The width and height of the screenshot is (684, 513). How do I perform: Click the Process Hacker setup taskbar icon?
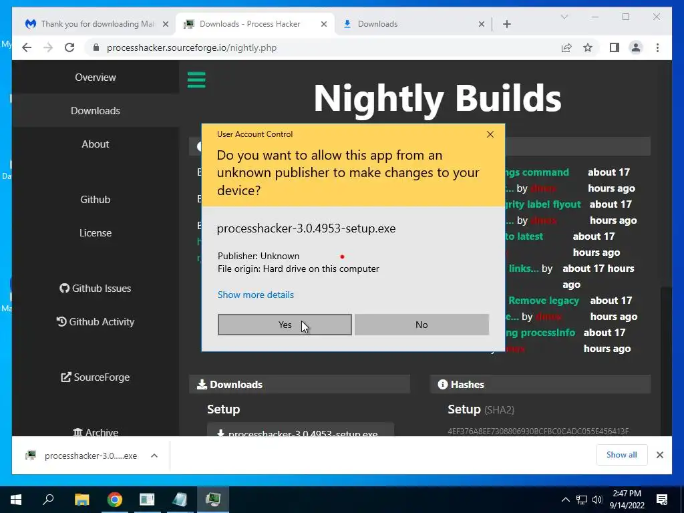(213, 500)
